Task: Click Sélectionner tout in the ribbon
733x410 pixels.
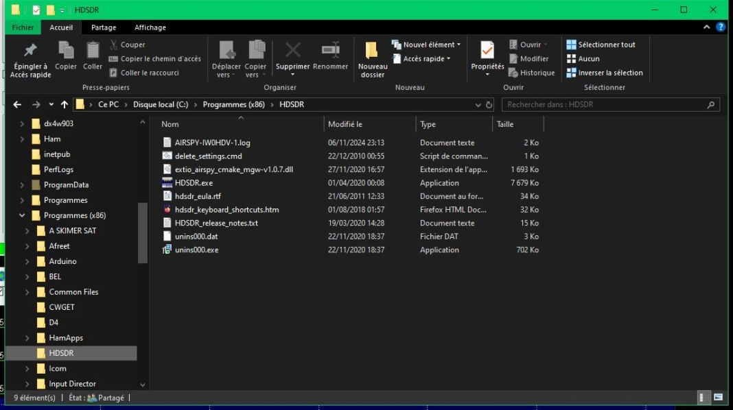Action: pyautogui.click(x=601, y=45)
